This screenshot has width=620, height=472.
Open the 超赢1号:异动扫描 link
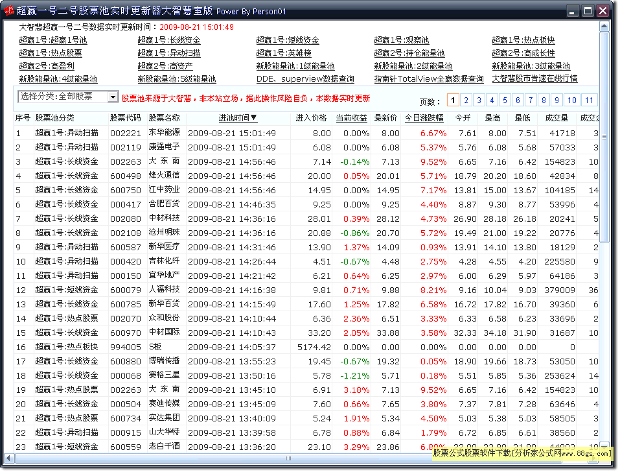[x=169, y=53]
